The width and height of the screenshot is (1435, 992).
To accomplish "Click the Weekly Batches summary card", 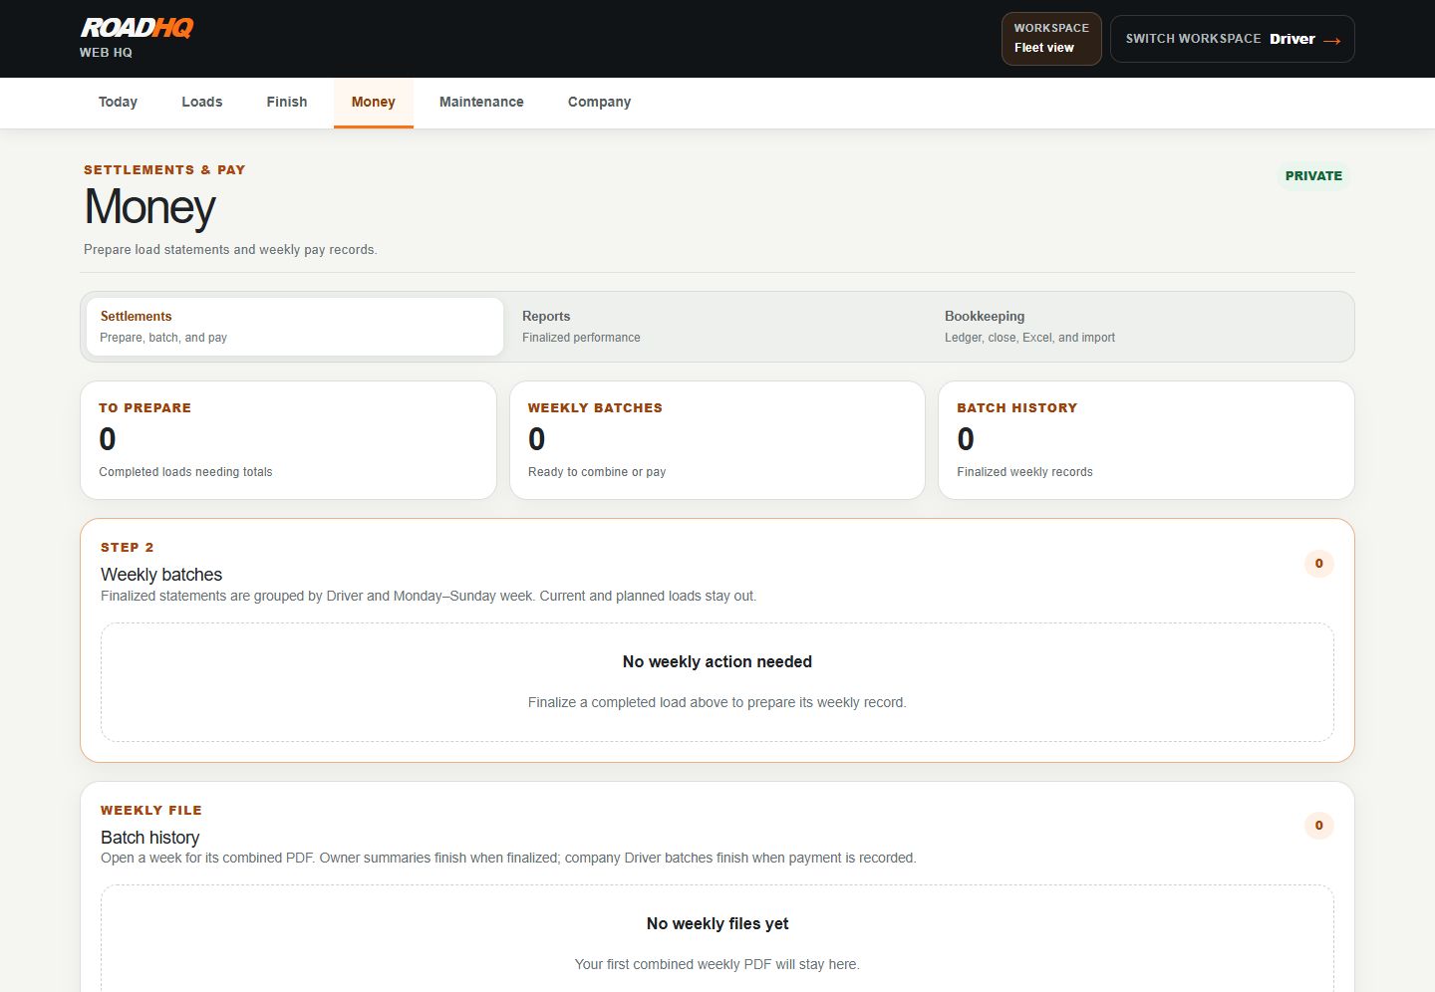I will coord(717,440).
